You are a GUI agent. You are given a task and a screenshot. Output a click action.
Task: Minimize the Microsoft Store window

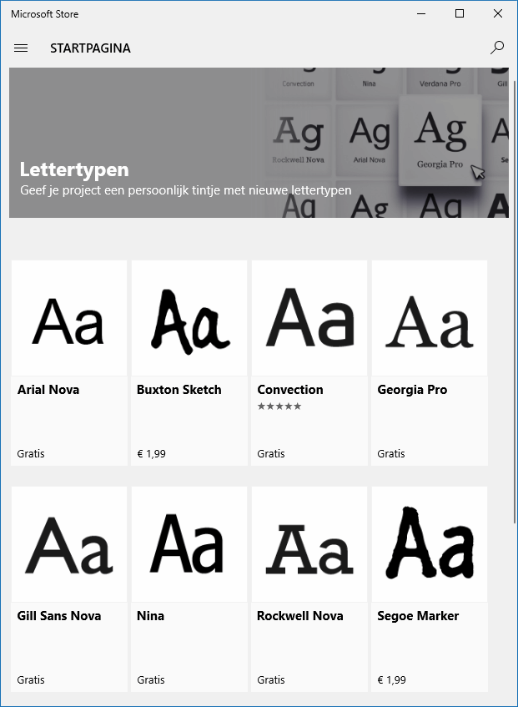(421, 13)
